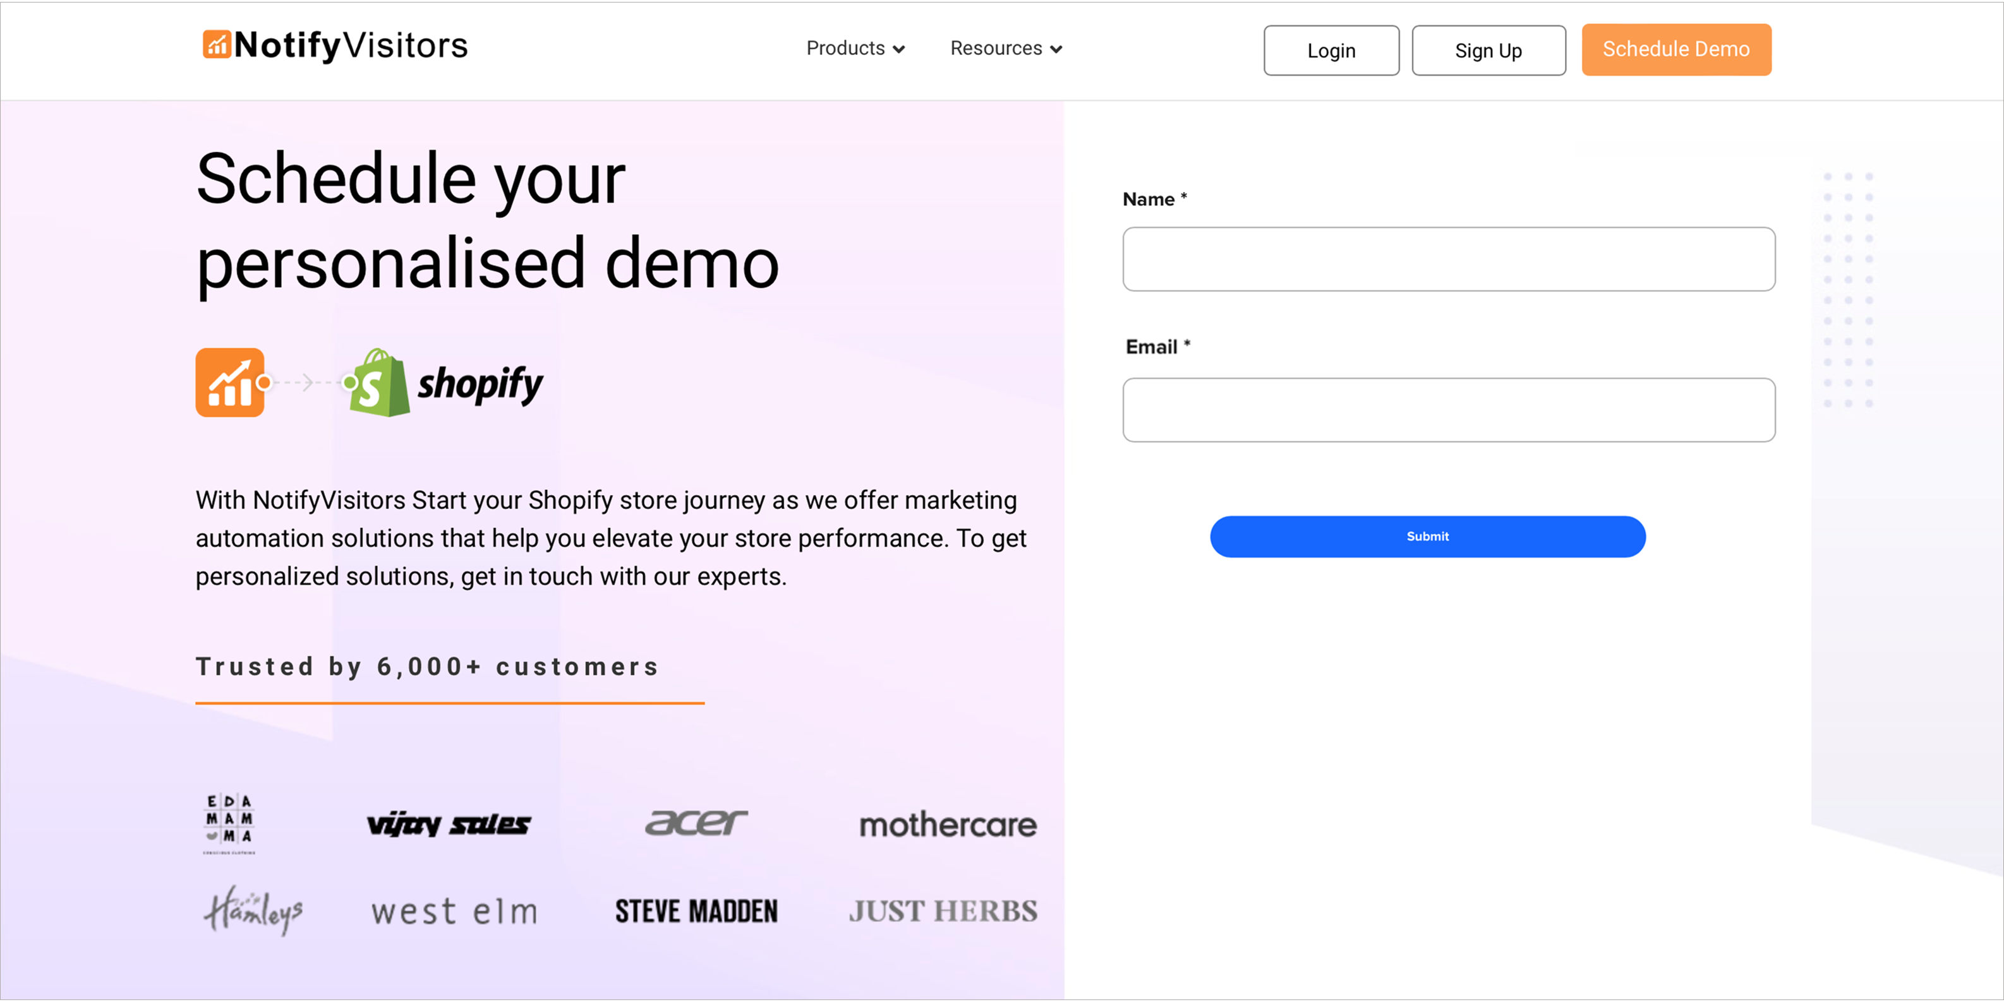Click the orange NotifyVisitors chart icon
This screenshot has width=2004, height=1002.
coord(229,383)
